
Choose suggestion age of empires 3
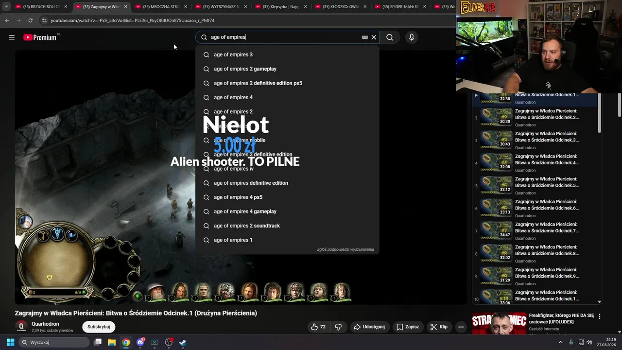(x=287, y=54)
